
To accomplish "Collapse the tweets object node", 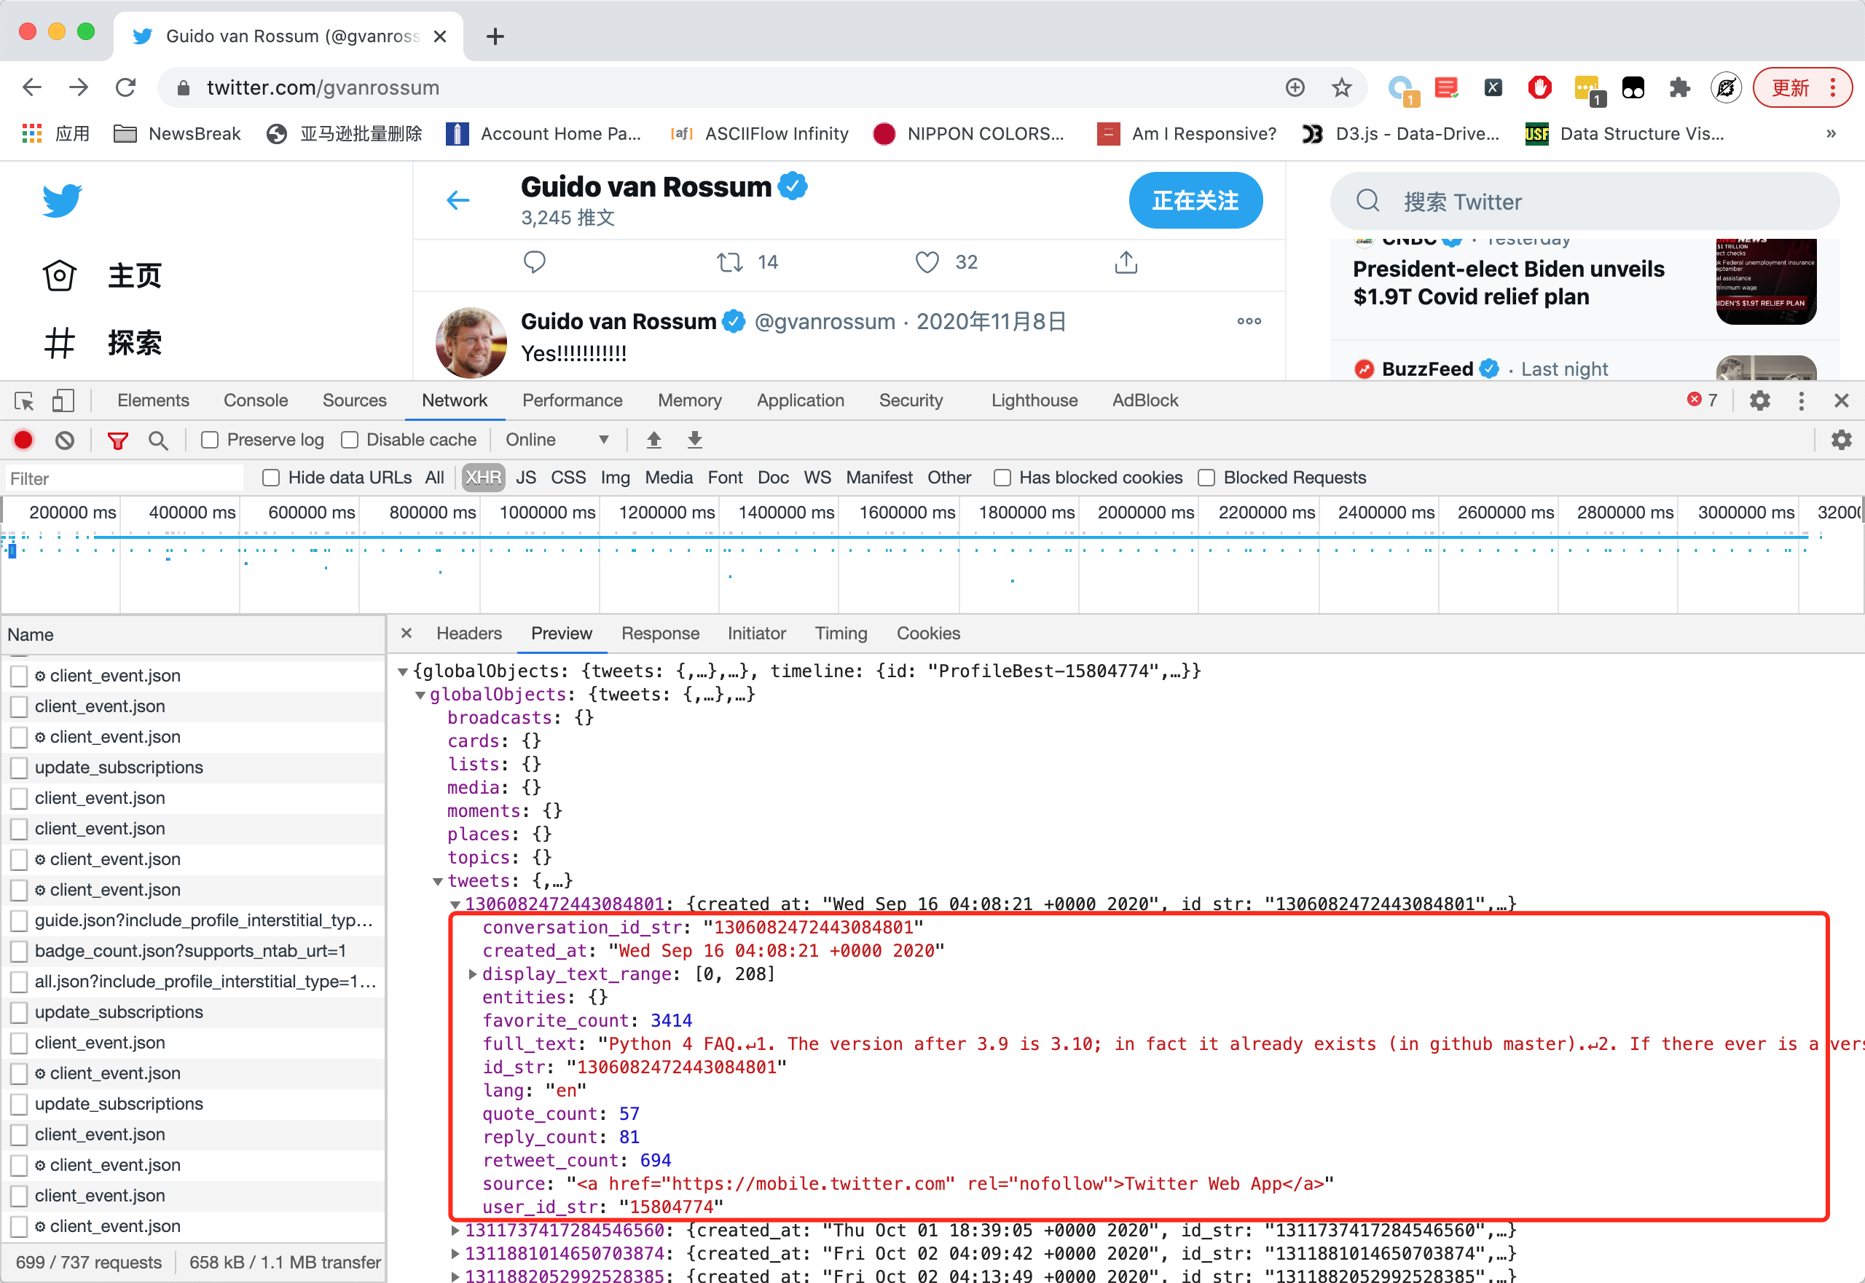I will [x=439, y=881].
